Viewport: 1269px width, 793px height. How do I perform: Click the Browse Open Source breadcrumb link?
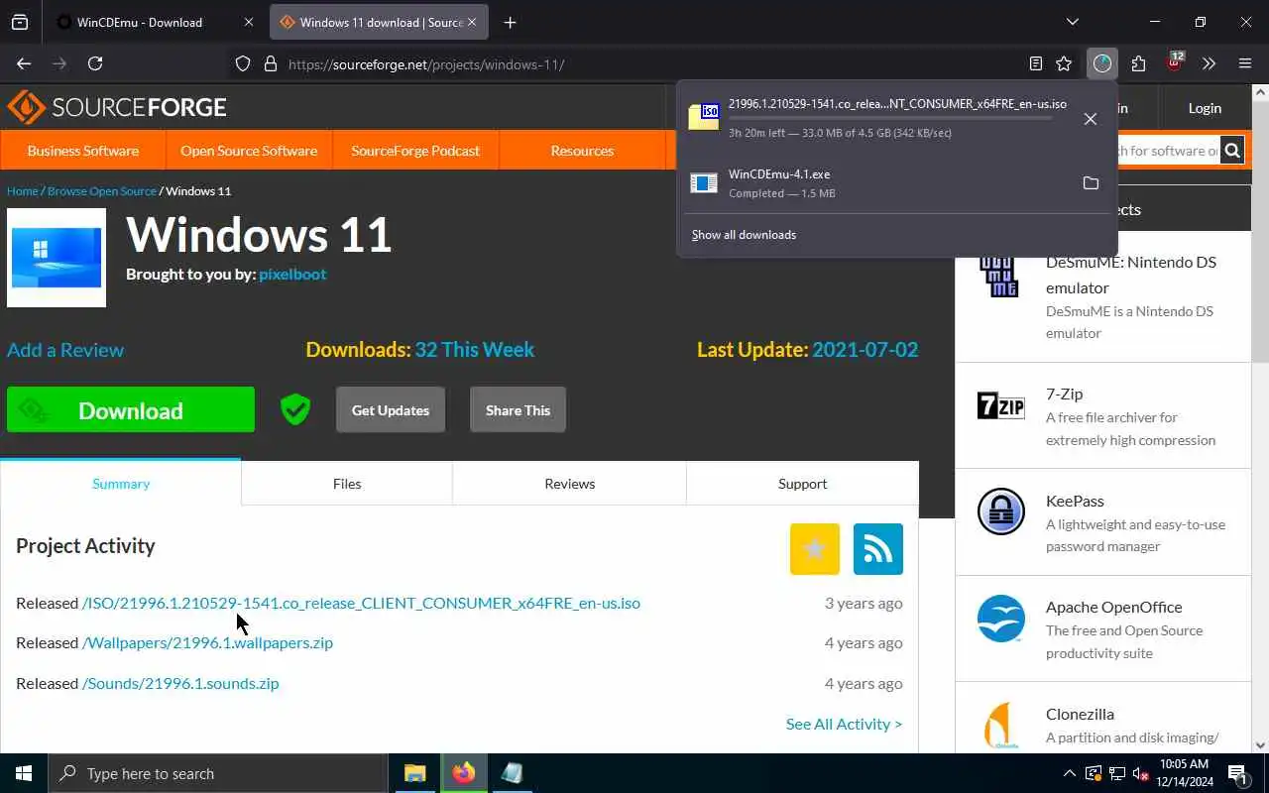(102, 190)
